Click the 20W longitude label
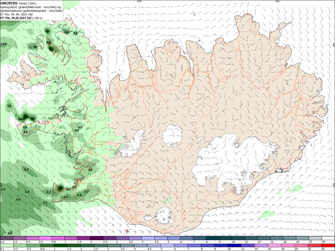Image resolution: width=335 pixels, height=251 pixels. point(139,1)
